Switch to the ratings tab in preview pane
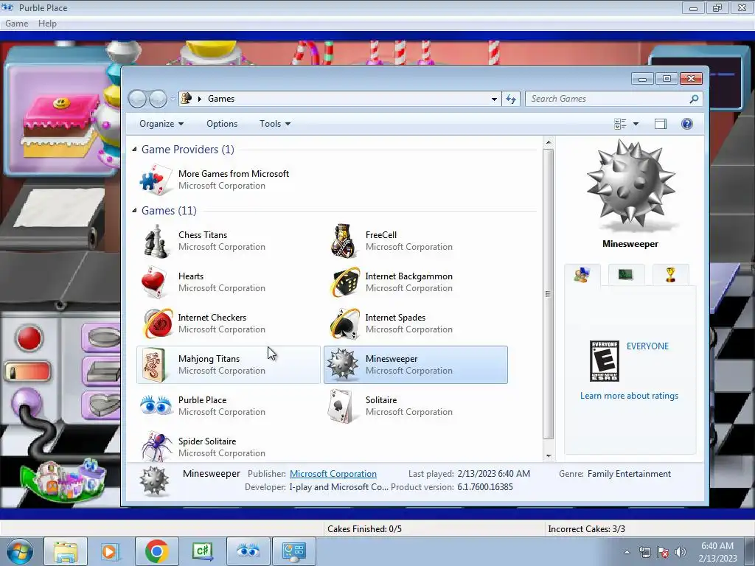This screenshot has width=755, height=566. (x=582, y=275)
